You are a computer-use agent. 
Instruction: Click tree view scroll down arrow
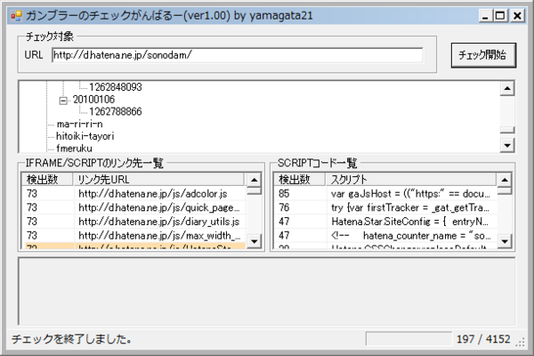(507, 145)
